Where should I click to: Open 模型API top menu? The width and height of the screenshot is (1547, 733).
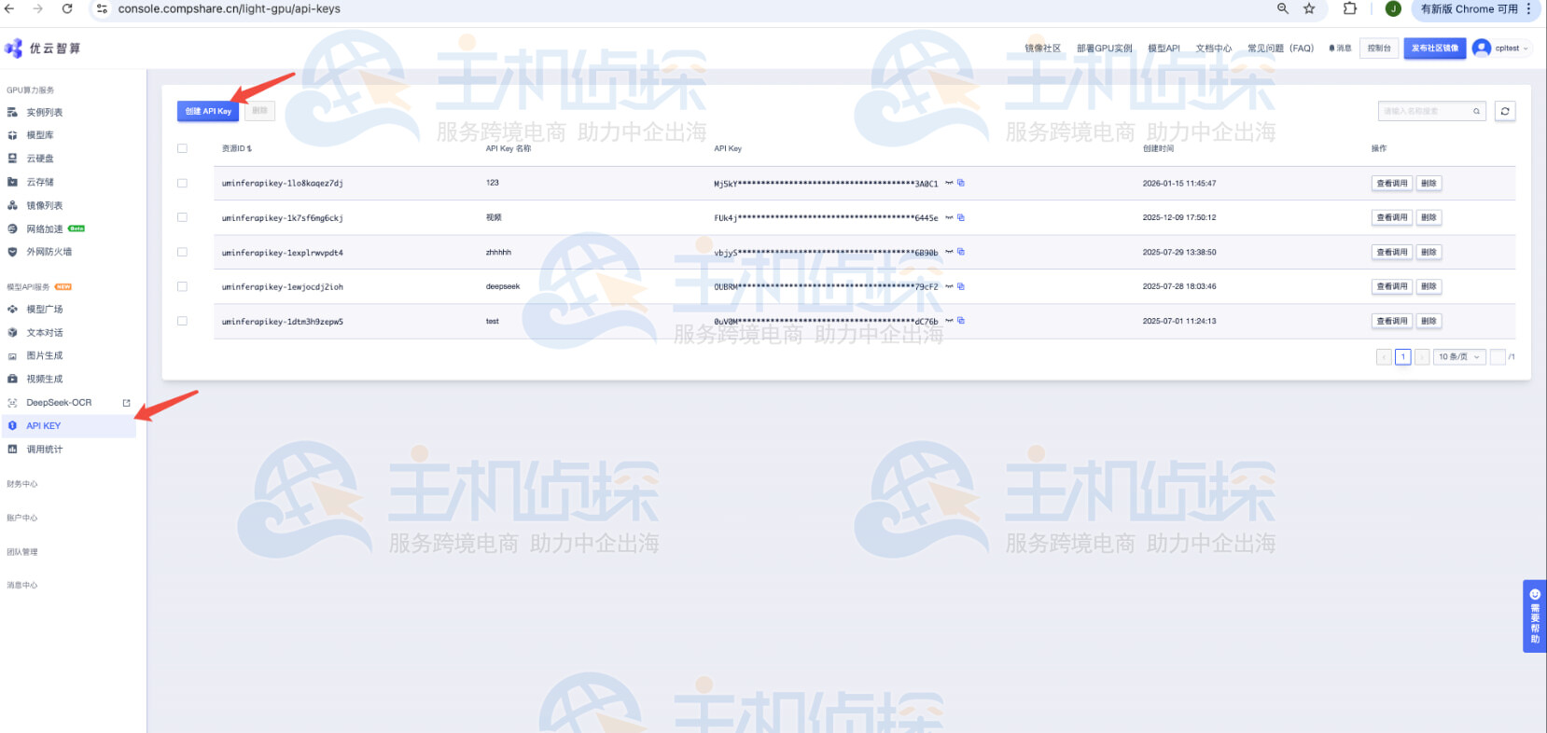1164,48
